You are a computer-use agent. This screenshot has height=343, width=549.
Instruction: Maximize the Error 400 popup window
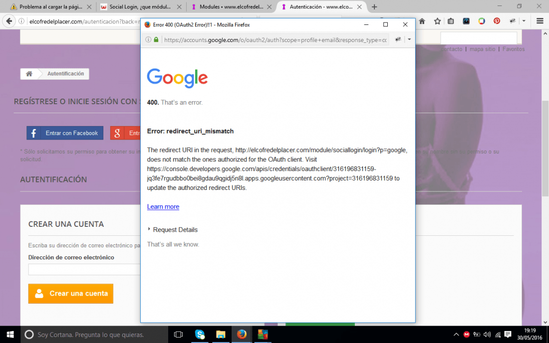pyautogui.click(x=385, y=24)
